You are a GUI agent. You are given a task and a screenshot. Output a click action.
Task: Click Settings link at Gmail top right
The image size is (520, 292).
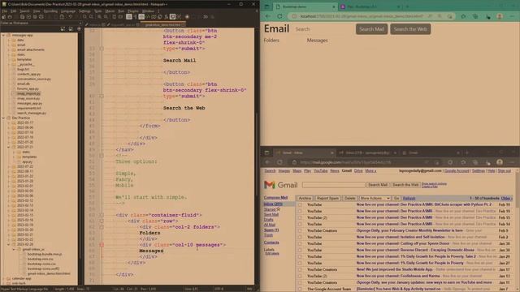pos(479,171)
